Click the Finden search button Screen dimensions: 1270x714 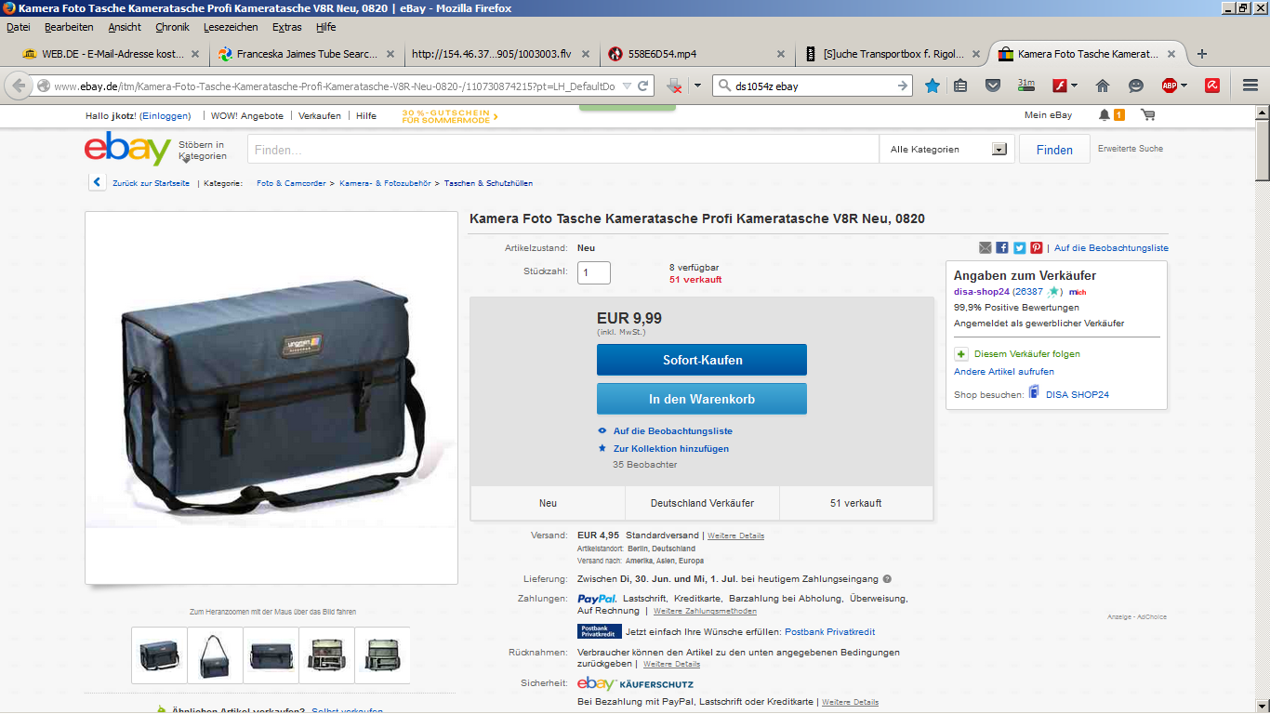click(1054, 150)
